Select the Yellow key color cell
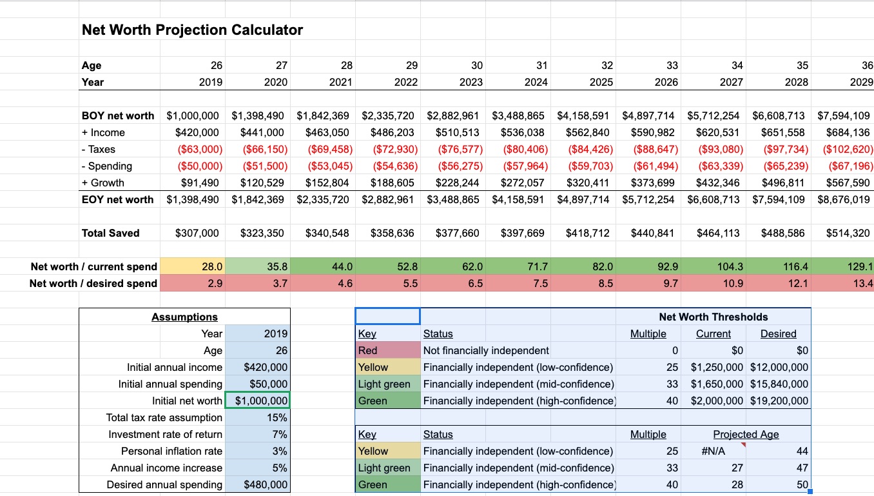 pyautogui.click(x=387, y=367)
